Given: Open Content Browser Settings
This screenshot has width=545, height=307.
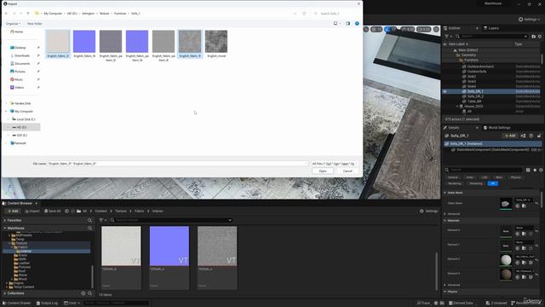Looking at the screenshot, I should 428,211.
